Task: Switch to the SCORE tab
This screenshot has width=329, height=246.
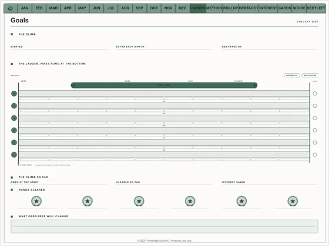Action: (299, 8)
